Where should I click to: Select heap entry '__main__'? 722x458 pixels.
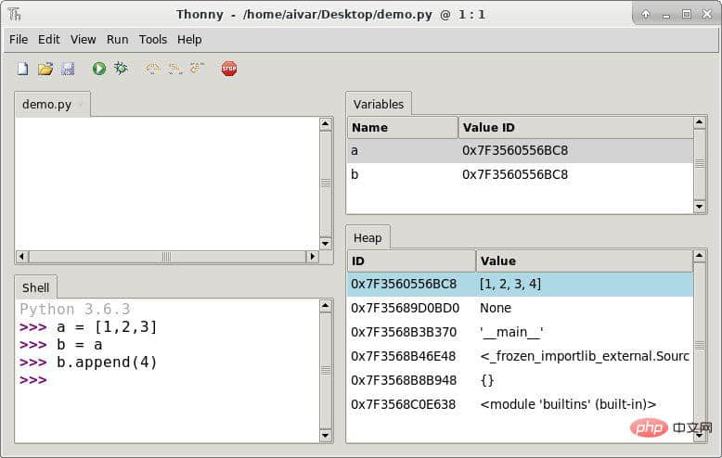[520, 332]
